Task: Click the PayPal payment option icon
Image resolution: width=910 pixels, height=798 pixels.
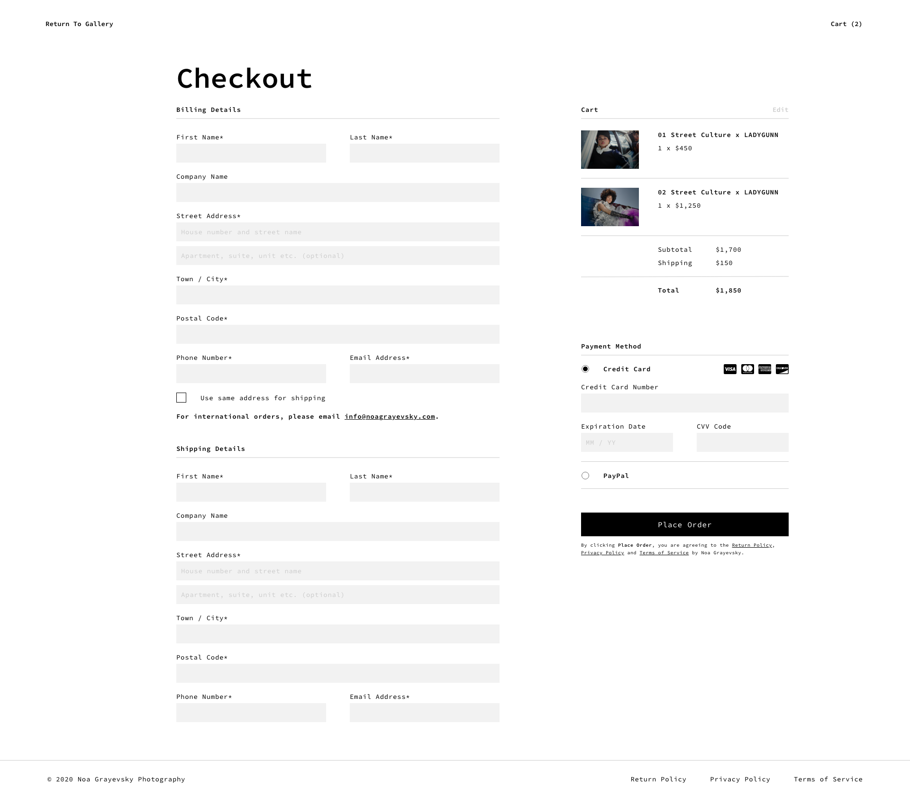Action: 586,475
